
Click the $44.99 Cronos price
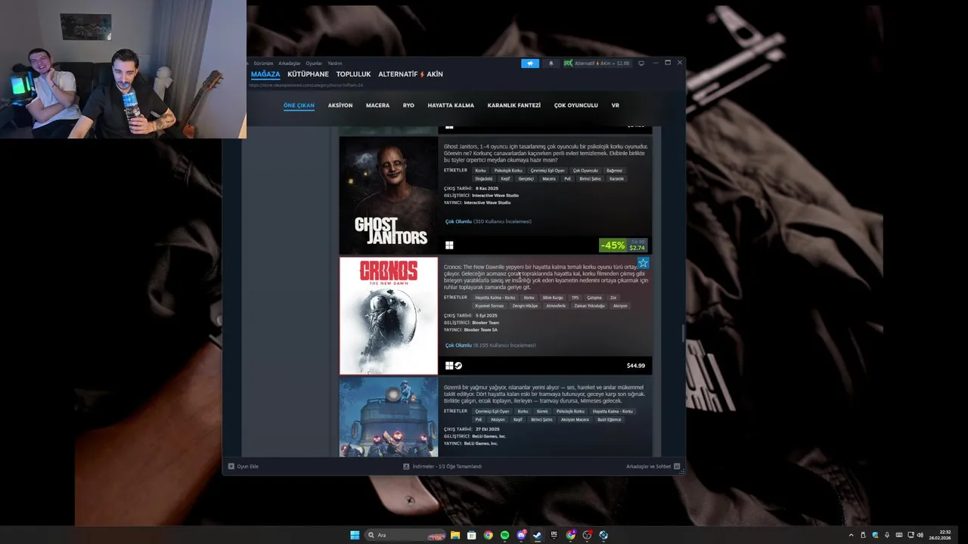636,366
